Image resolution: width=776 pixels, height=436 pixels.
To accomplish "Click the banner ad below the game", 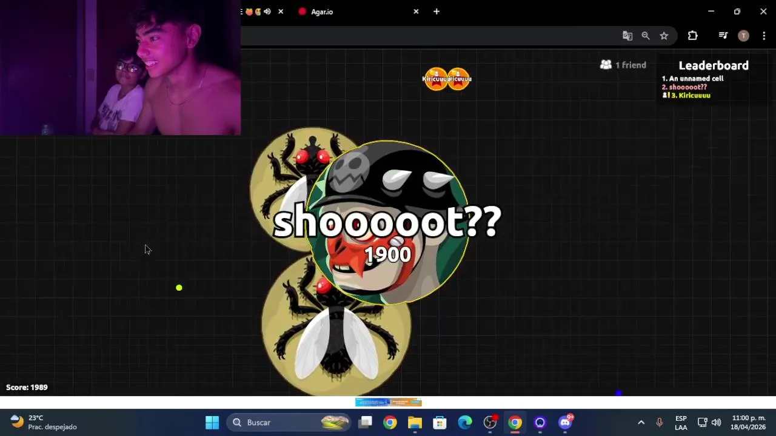I will pyautogui.click(x=388, y=402).
